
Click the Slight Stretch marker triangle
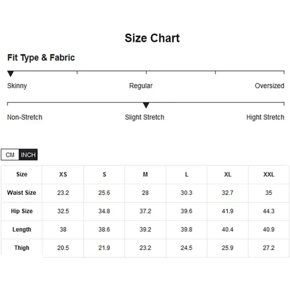pos(146,105)
